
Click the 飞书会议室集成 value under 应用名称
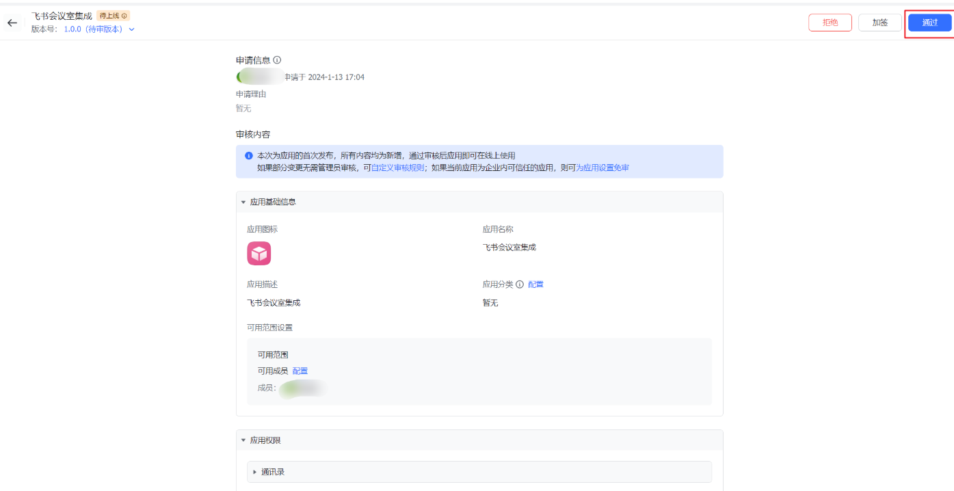click(x=509, y=248)
